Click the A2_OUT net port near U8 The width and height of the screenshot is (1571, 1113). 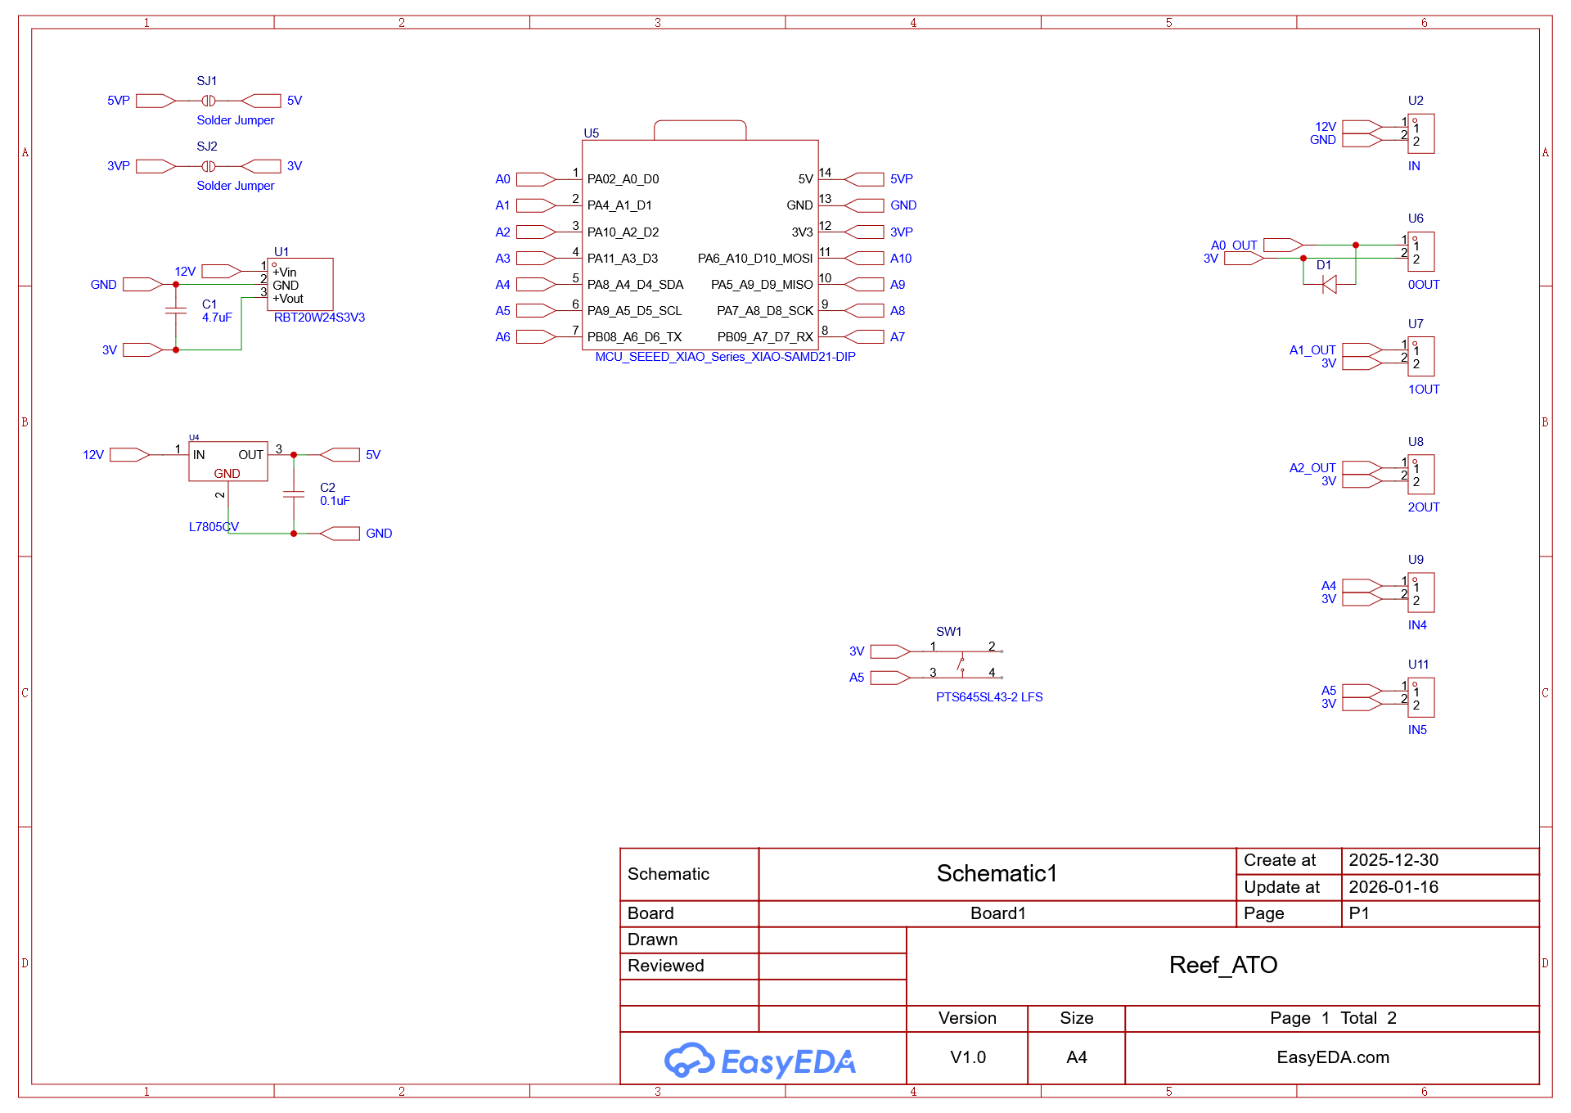coord(1362,467)
